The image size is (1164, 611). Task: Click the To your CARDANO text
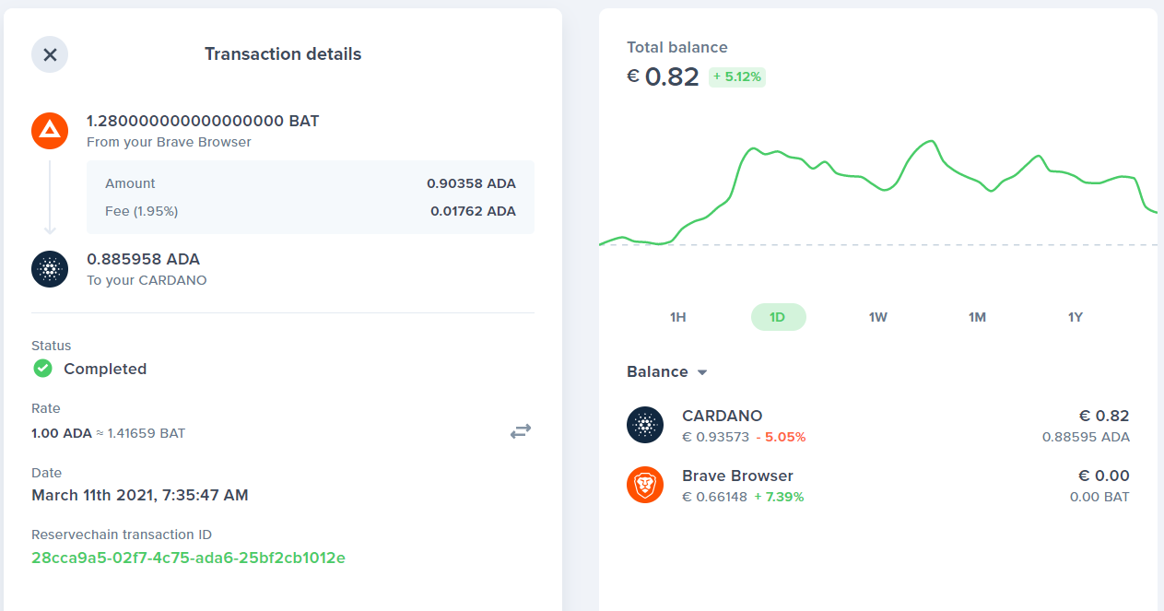pyautogui.click(x=147, y=280)
